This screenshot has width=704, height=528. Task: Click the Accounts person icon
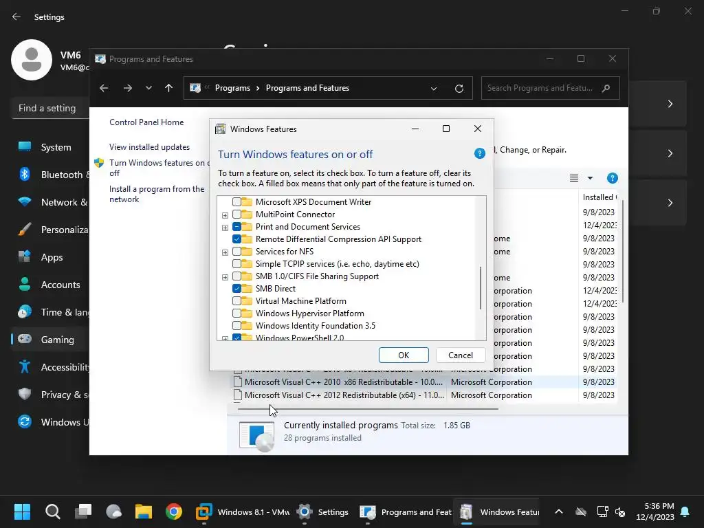[25, 284]
